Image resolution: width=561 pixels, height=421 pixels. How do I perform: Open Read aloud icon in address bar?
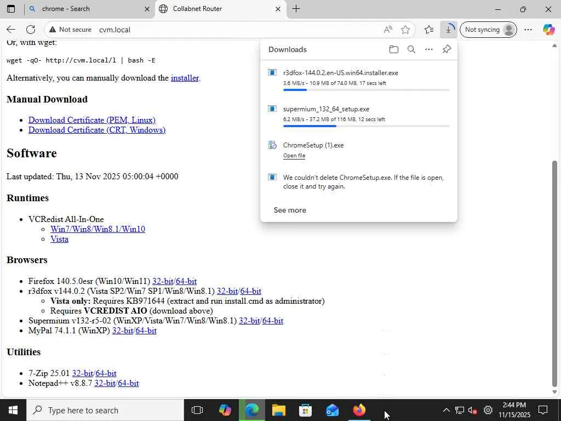point(388,30)
